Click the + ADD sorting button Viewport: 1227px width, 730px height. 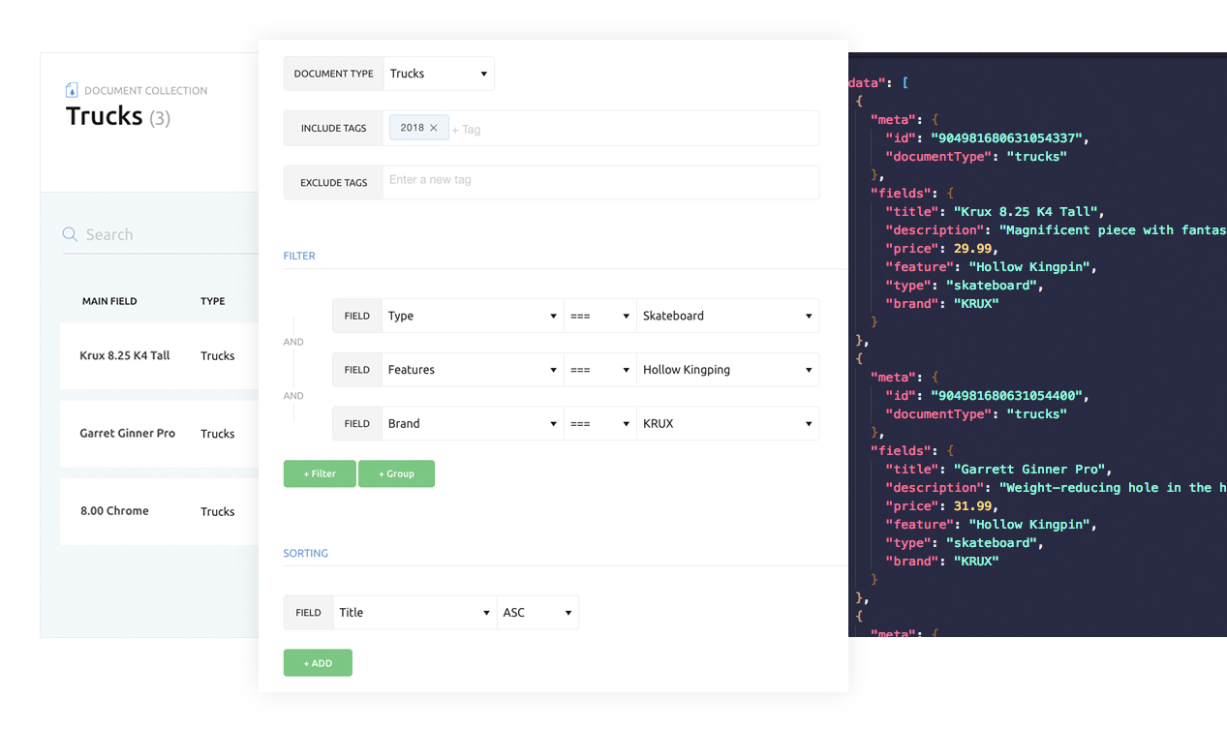[x=318, y=663]
